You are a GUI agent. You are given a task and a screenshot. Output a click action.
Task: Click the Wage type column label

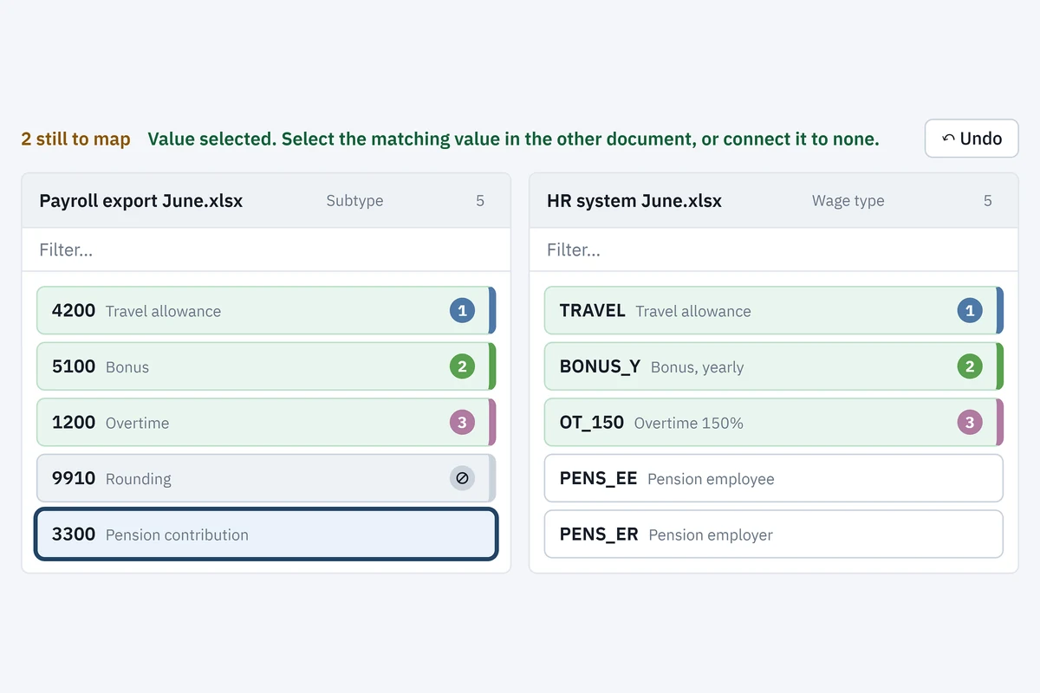[848, 201]
